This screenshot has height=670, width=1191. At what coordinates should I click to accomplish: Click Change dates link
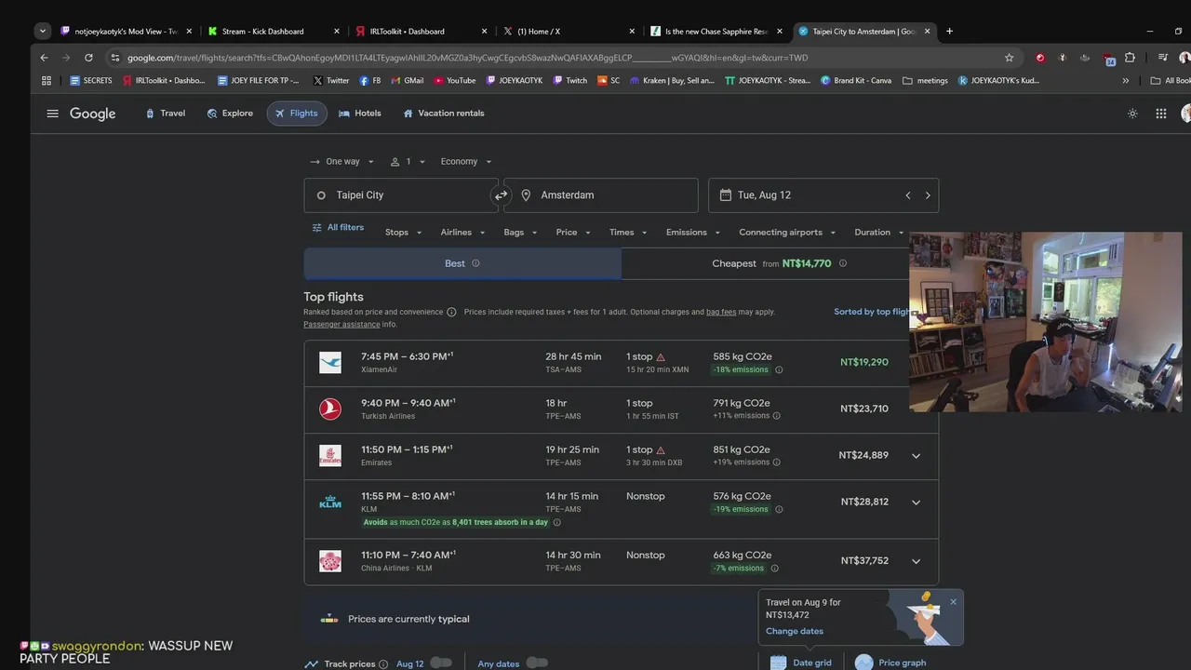pyautogui.click(x=795, y=631)
